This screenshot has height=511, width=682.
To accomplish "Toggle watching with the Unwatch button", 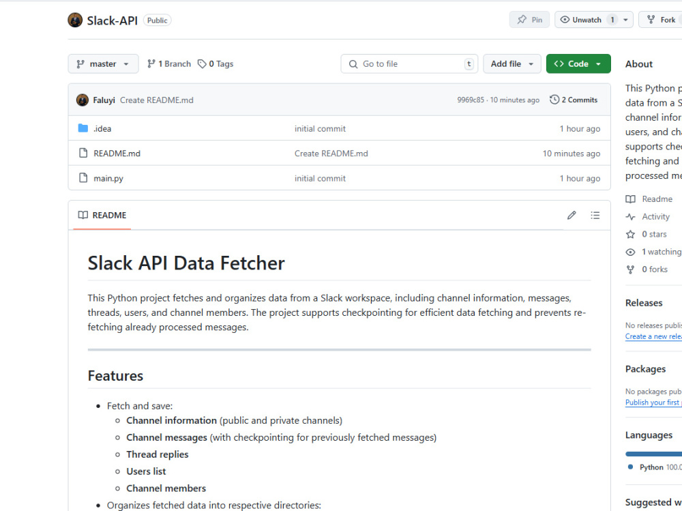I will [x=587, y=19].
